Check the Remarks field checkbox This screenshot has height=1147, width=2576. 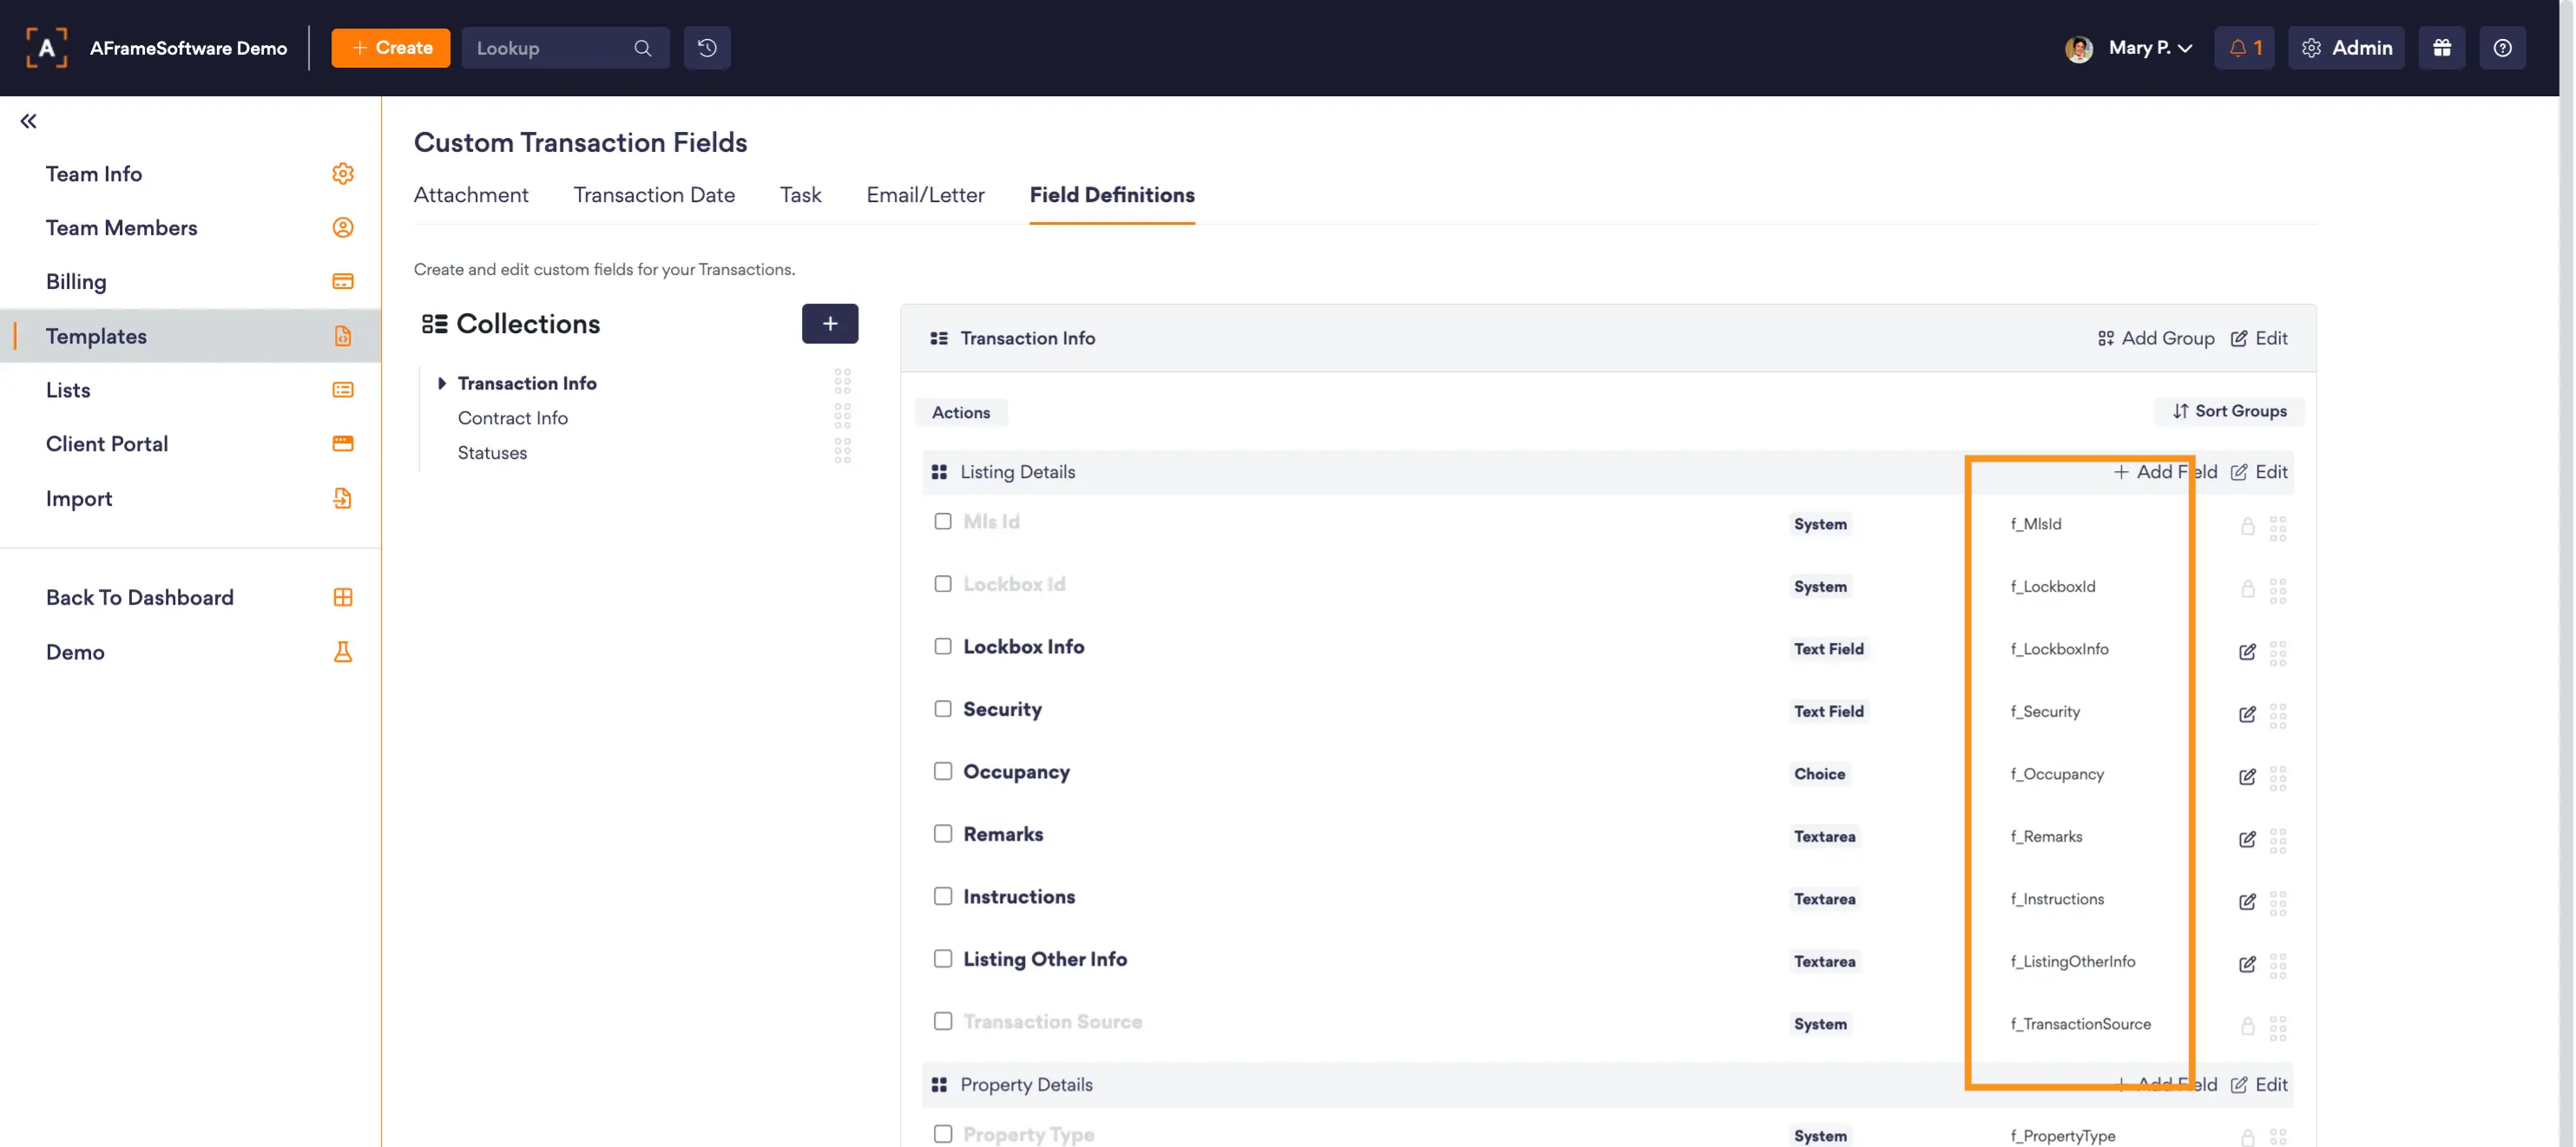[942, 834]
